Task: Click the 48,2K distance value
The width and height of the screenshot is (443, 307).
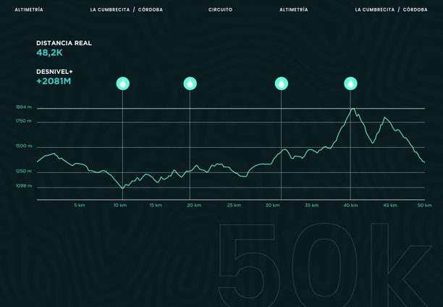Action: [49, 53]
